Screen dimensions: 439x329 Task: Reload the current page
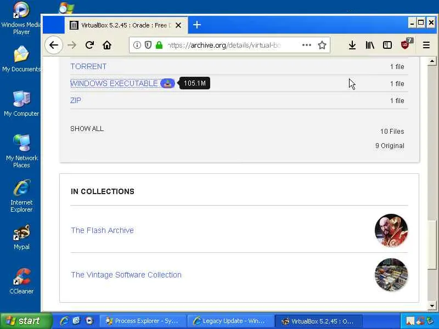click(x=89, y=45)
